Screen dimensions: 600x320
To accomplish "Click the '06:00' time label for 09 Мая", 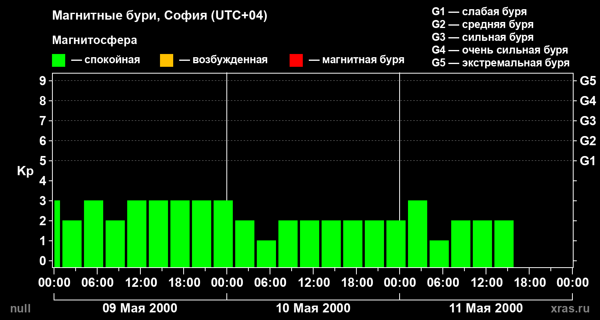I will pos(97,282).
